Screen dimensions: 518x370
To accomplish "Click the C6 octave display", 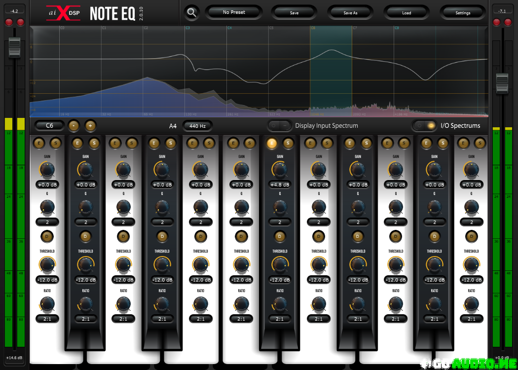I will click(x=49, y=125).
